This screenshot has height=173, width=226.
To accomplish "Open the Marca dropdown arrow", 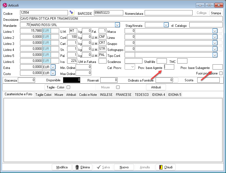I will 215,31.
